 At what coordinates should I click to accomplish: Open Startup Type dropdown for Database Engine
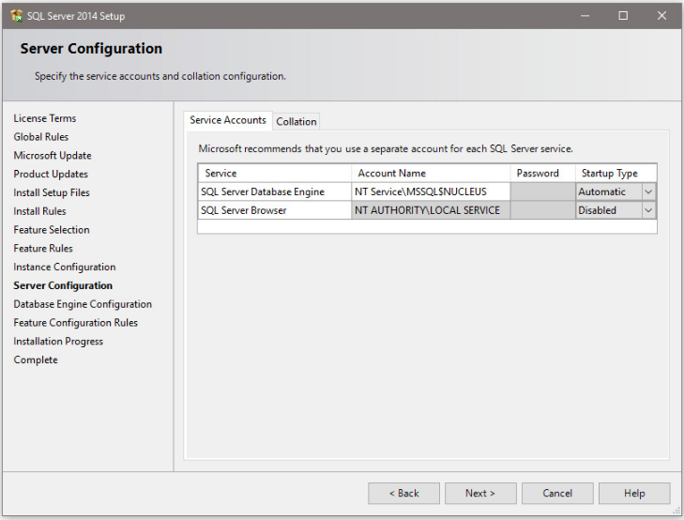click(x=647, y=191)
